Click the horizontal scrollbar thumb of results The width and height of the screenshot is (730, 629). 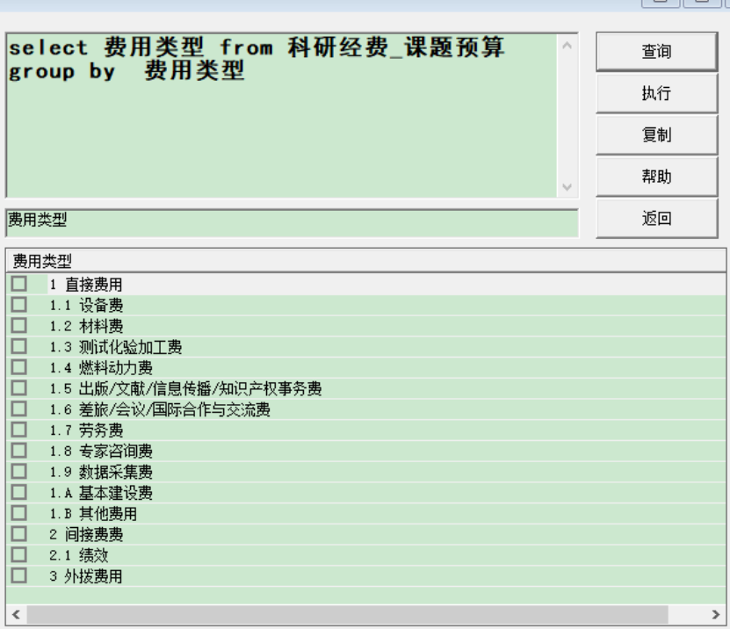tap(347, 614)
